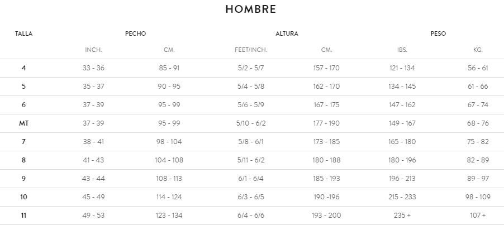Select size 4 in the TALLA column
Viewport: 504px width, 225px height.
pyautogui.click(x=23, y=68)
